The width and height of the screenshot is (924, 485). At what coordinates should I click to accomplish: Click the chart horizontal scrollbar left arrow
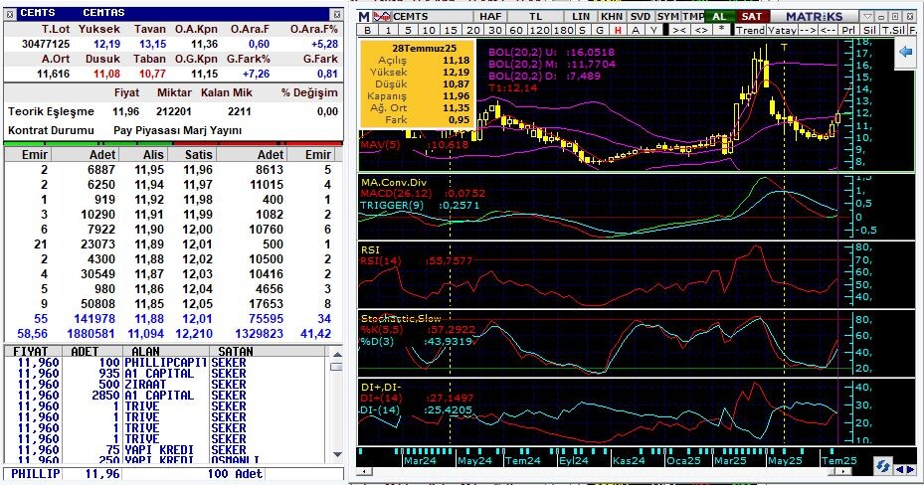coord(364,471)
